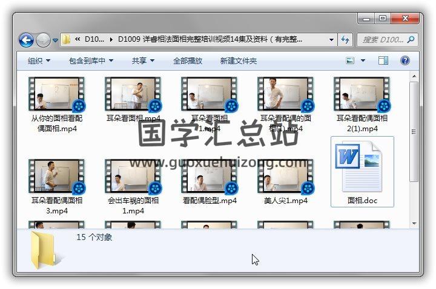
Task: Maximize the Explorer window
Action: pyautogui.click(x=383, y=18)
